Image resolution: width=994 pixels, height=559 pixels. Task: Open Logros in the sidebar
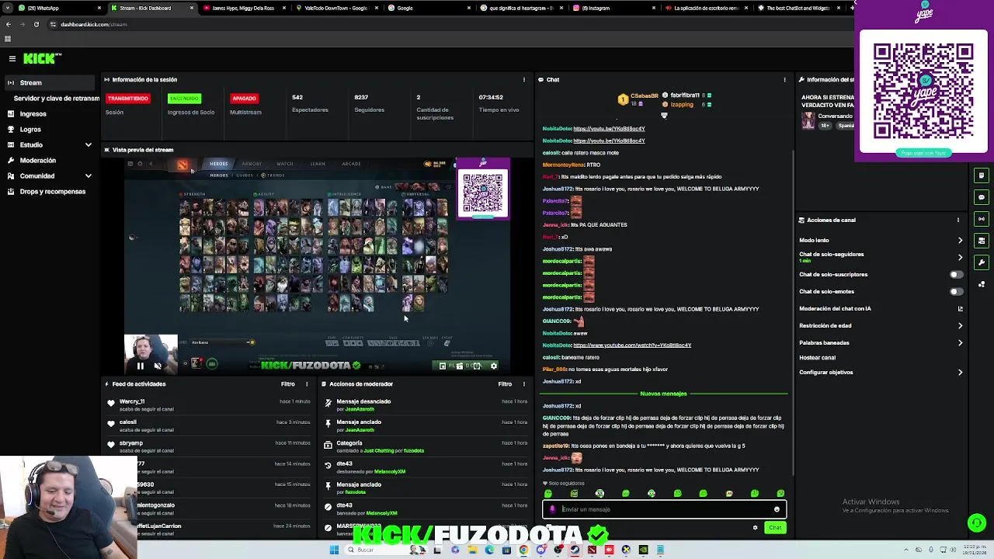coord(30,129)
